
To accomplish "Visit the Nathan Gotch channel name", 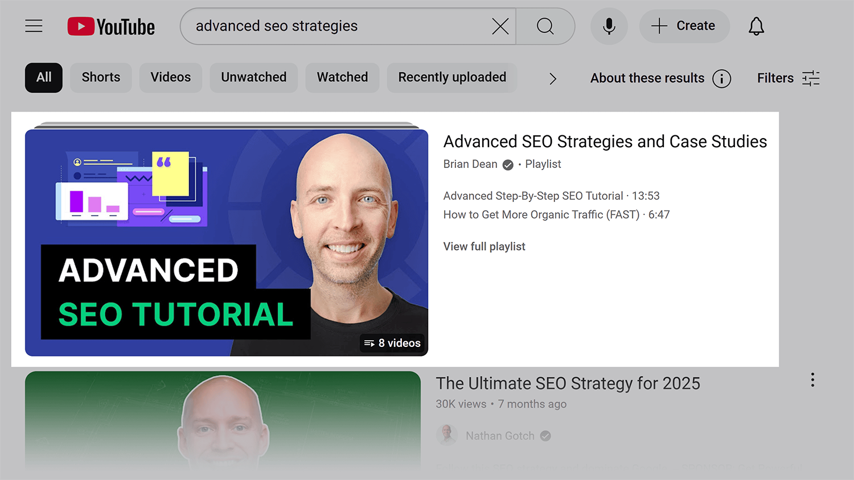I will pyautogui.click(x=500, y=436).
